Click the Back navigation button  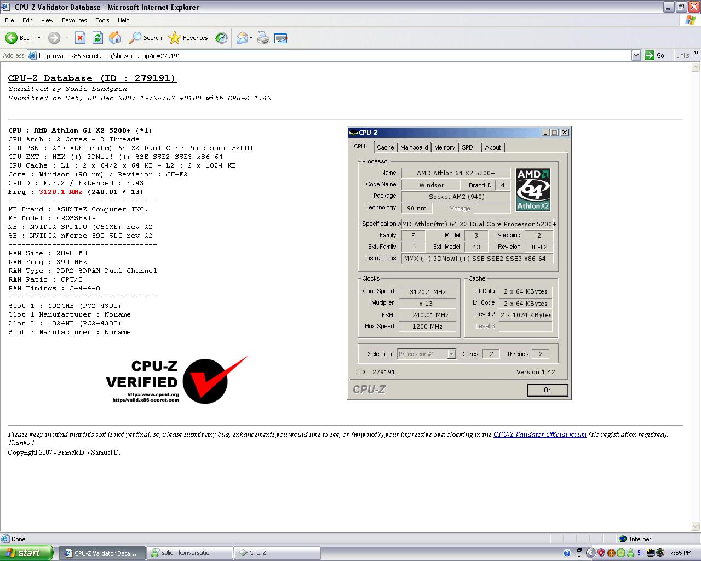click(19, 38)
